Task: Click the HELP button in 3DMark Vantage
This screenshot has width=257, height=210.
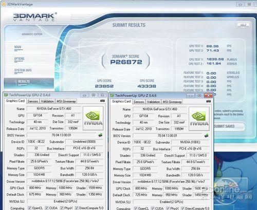Action: (x=243, y=25)
